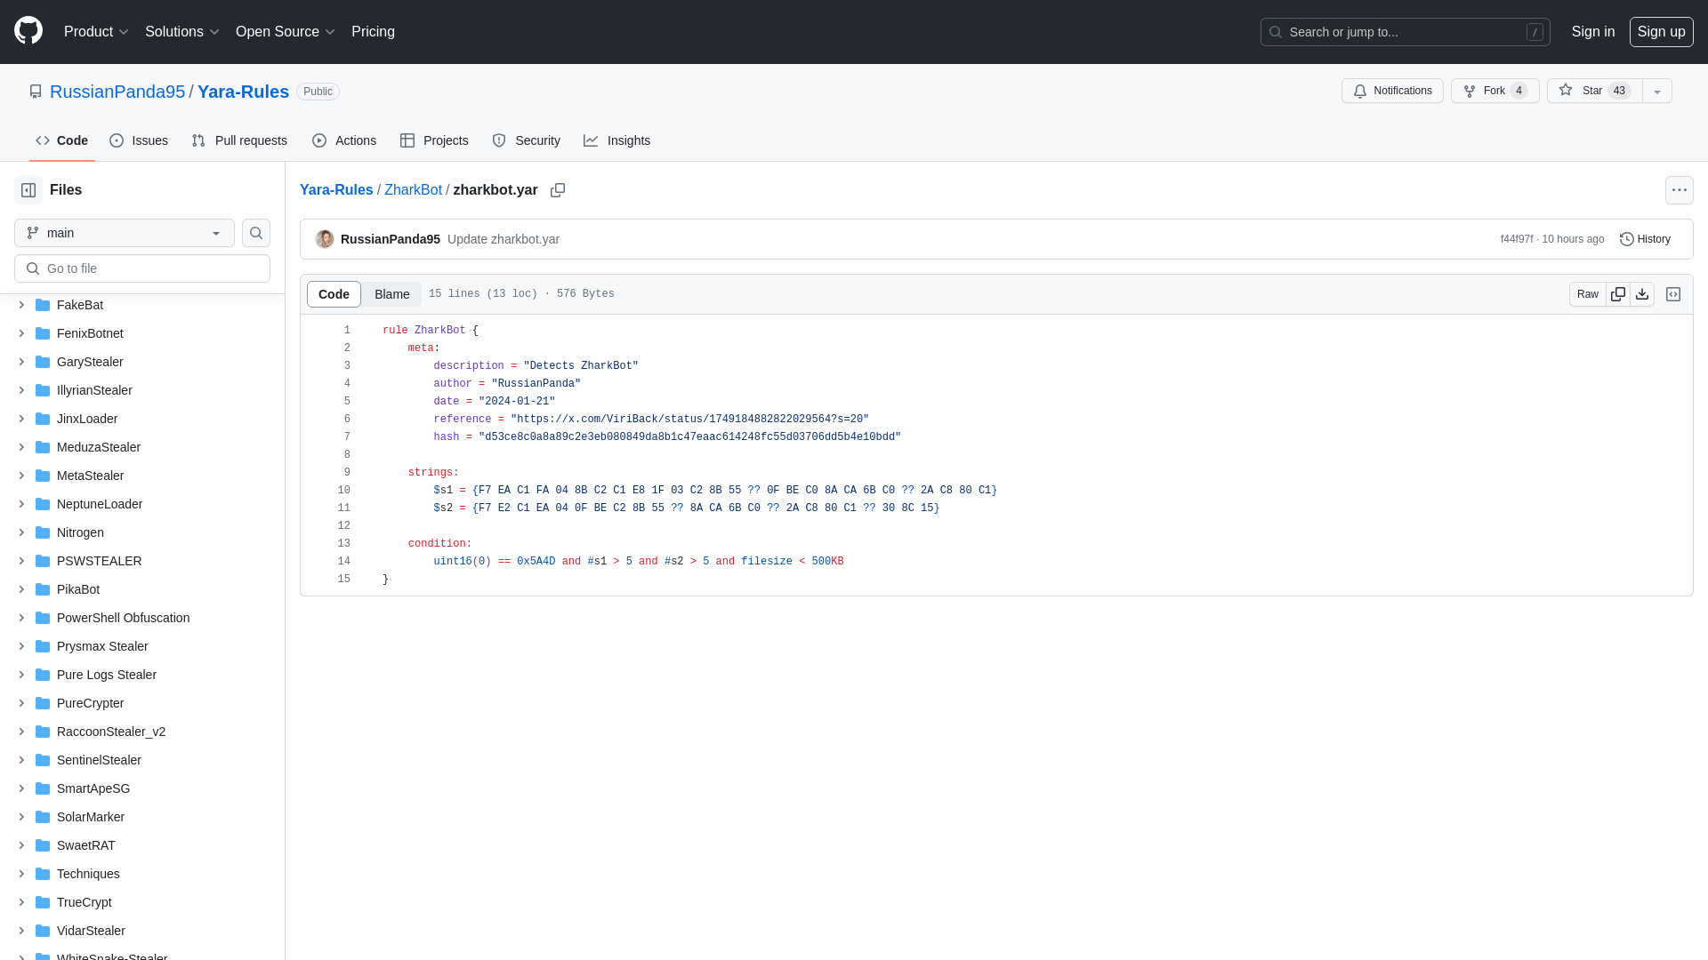The image size is (1708, 960).
Task: Copy raw file contents icon
Action: pos(1618,294)
